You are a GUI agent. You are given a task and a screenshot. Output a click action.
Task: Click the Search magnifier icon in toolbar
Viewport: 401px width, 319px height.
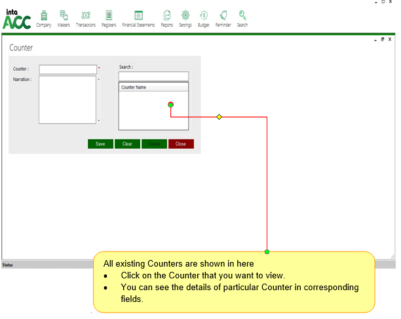[242, 16]
